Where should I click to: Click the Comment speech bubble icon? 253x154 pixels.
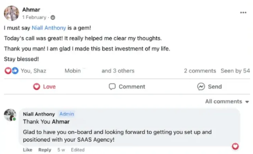tap(112, 87)
